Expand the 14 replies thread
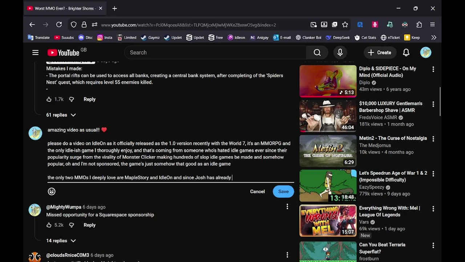This screenshot has width=465, height=262. [x=61, y=241]
